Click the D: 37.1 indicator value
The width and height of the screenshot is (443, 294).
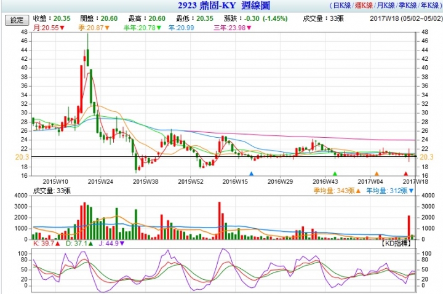[x=79, y=243]
